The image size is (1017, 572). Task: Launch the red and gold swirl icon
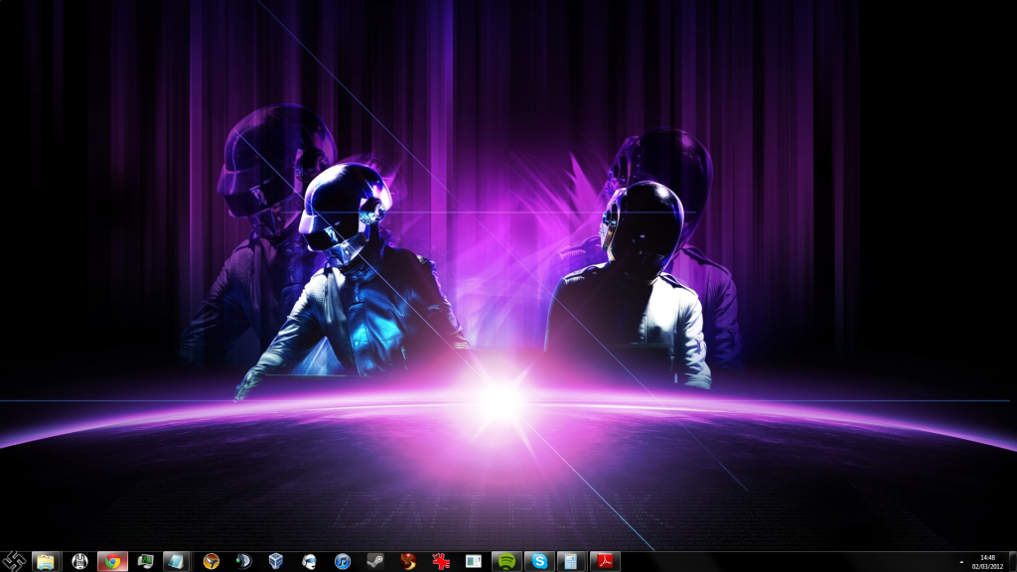pyautogui.click(x=408, y=562)
